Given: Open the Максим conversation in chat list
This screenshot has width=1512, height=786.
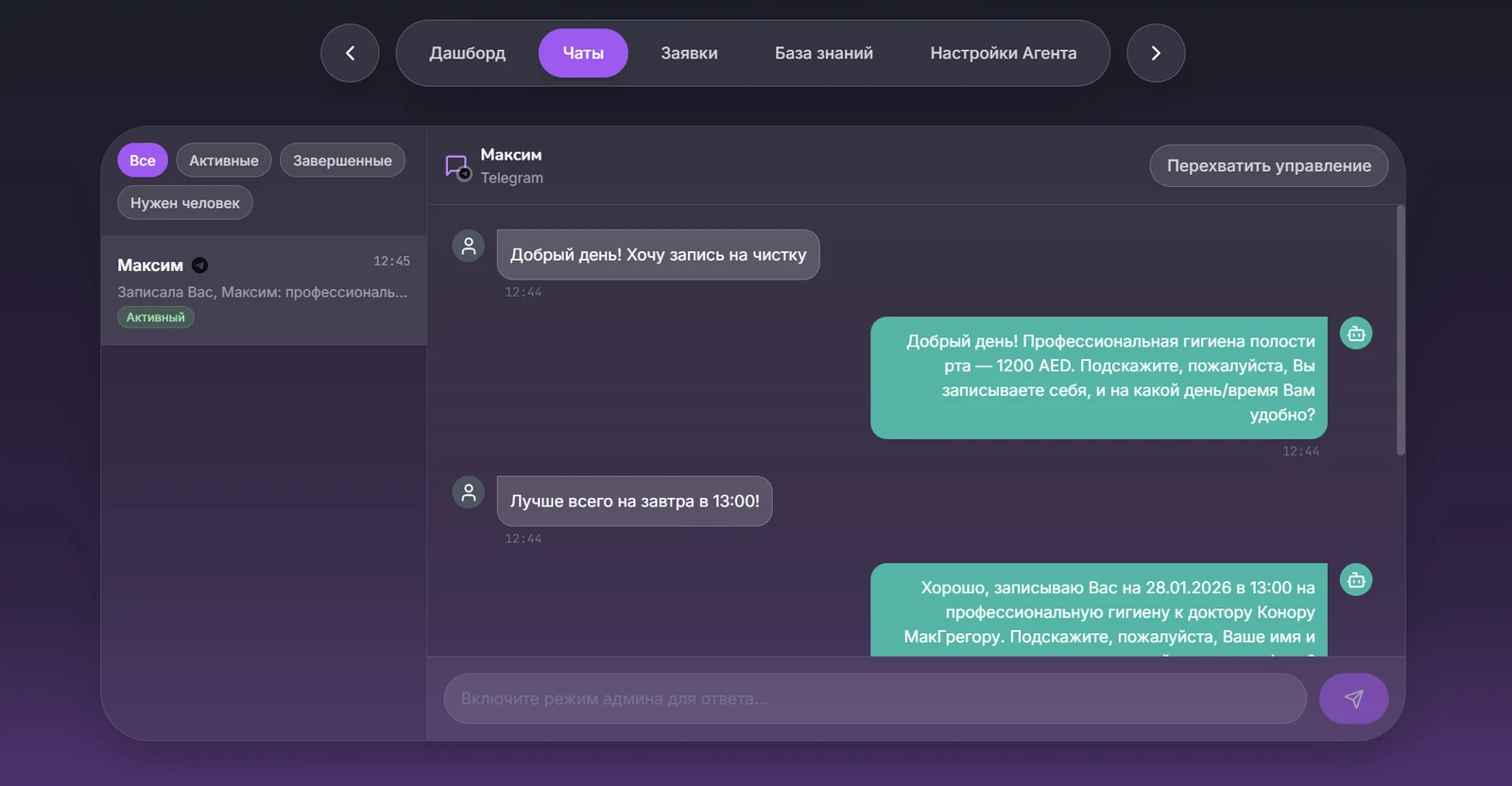Looking at the screenshot, I should (264, 290).
